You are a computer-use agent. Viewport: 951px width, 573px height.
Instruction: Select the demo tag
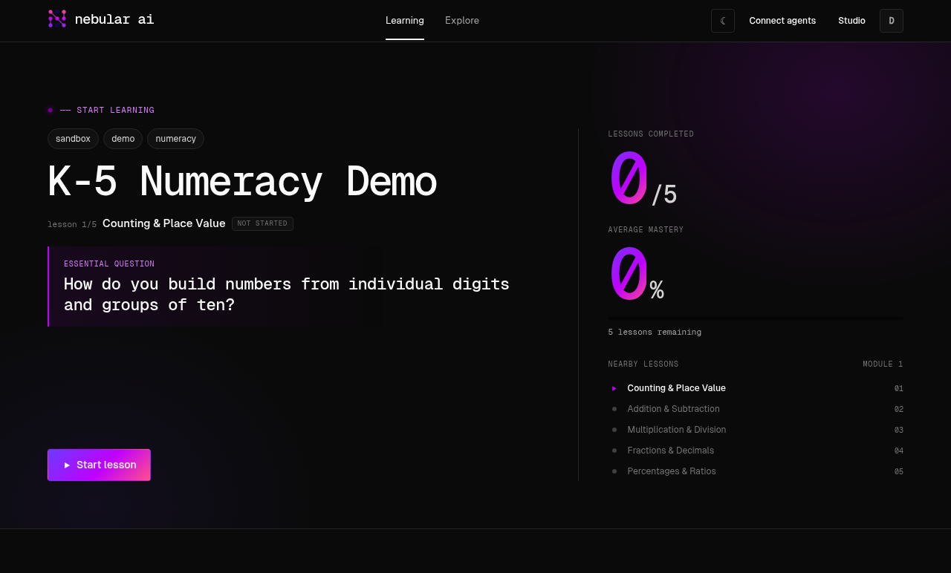pyautogui.click(x=123, y=139)
